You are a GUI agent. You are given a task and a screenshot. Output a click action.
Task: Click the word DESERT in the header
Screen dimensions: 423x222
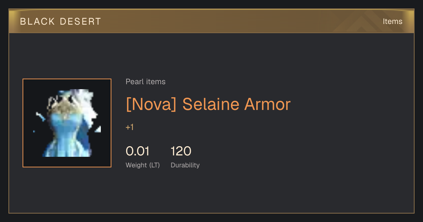click(x=81, y=21)
